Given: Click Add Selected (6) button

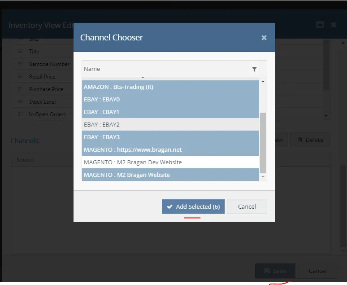Looking at the screenshot, I should (x=193, y=206).
